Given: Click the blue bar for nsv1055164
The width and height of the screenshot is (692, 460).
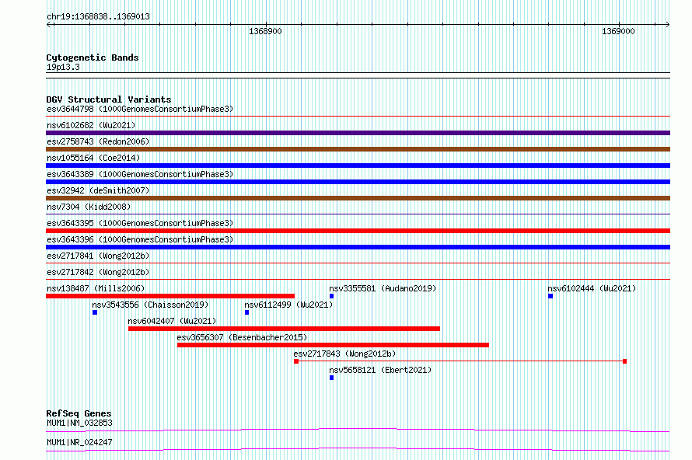Looking at the screenshot, I should pos(358,166).
